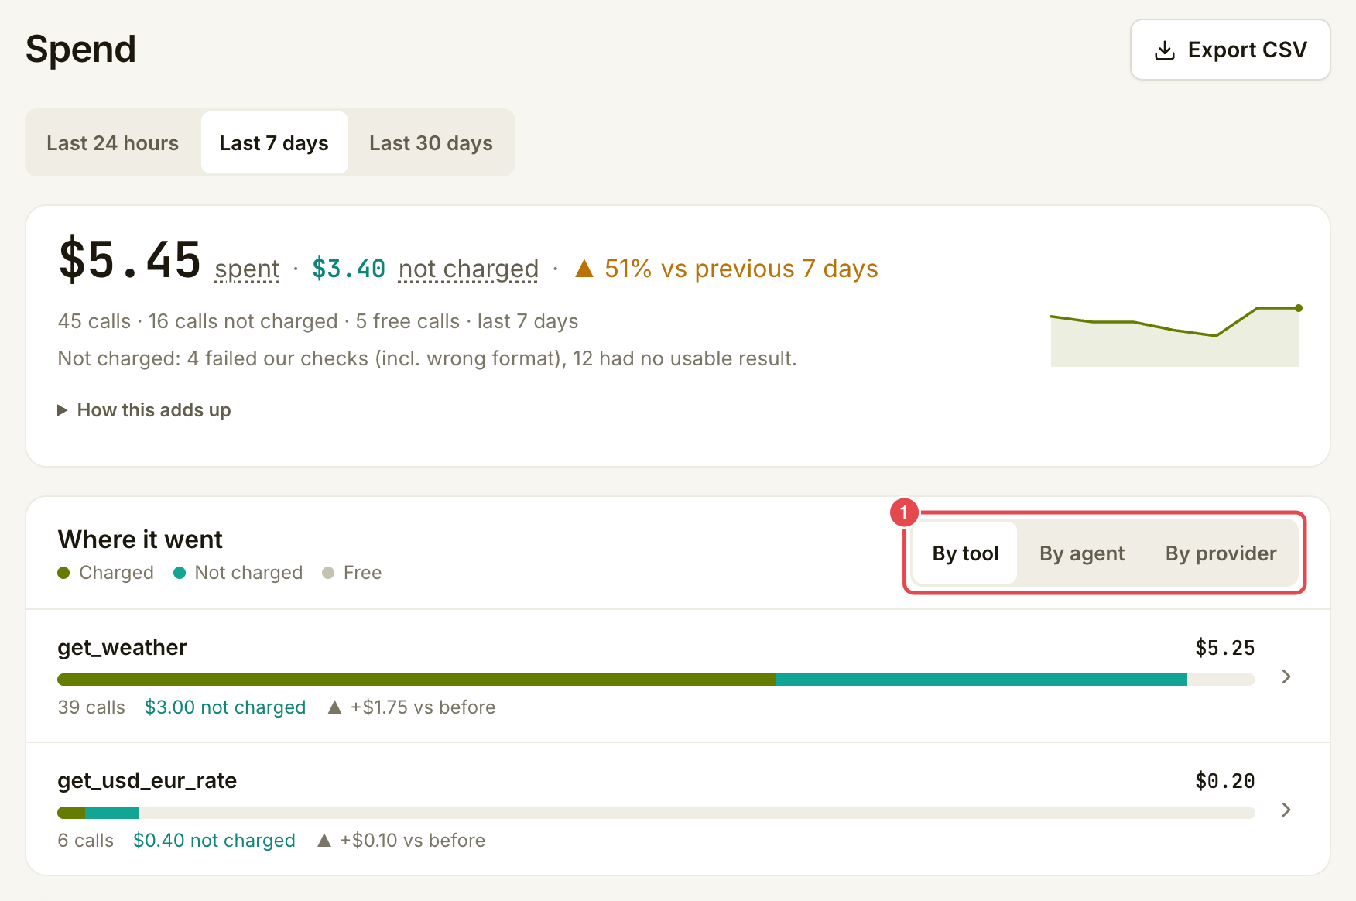The width and height of the screenshot is (1356, 901).
Task: Click the get_usd_eur_rate tool name
Action: coord(147,780)
